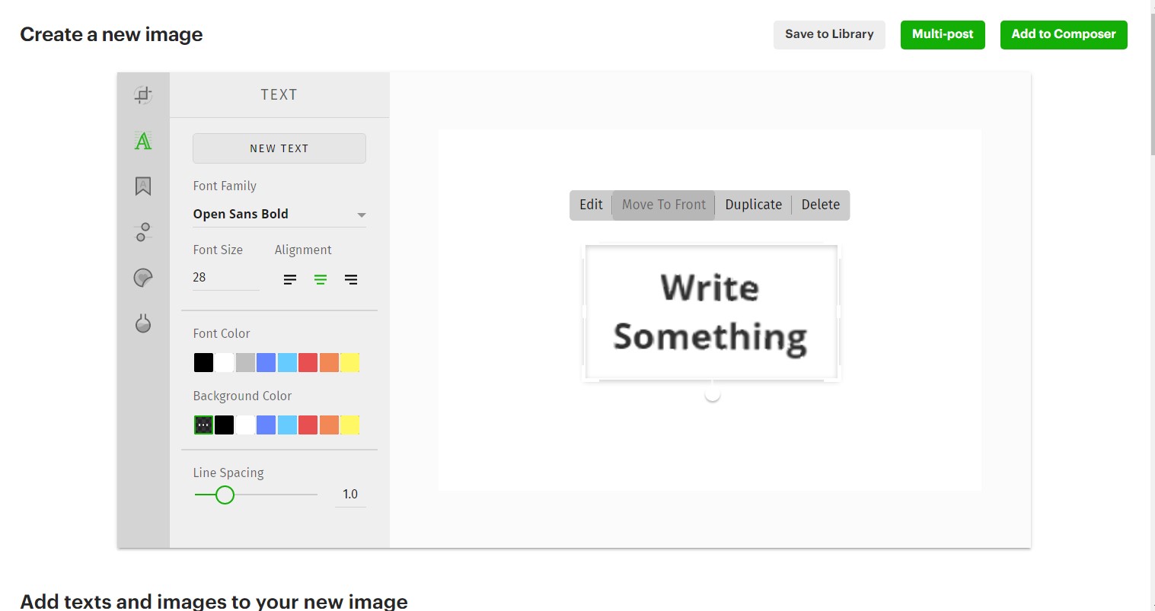Screen dimensions: 1155x611
Task: Set right text alignment
Action: tap(351, 280)
